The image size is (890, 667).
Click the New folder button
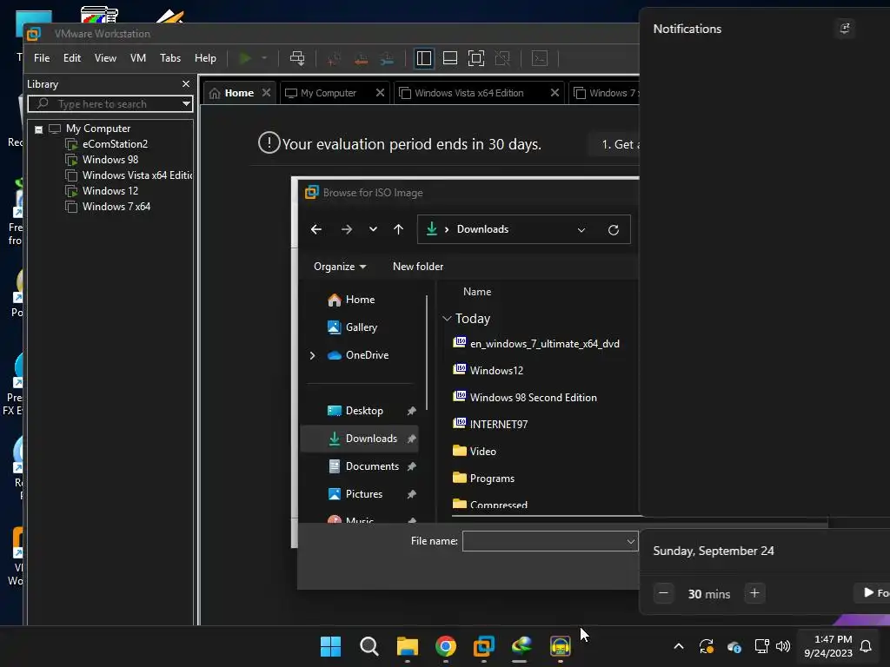(x=418, y=267)
